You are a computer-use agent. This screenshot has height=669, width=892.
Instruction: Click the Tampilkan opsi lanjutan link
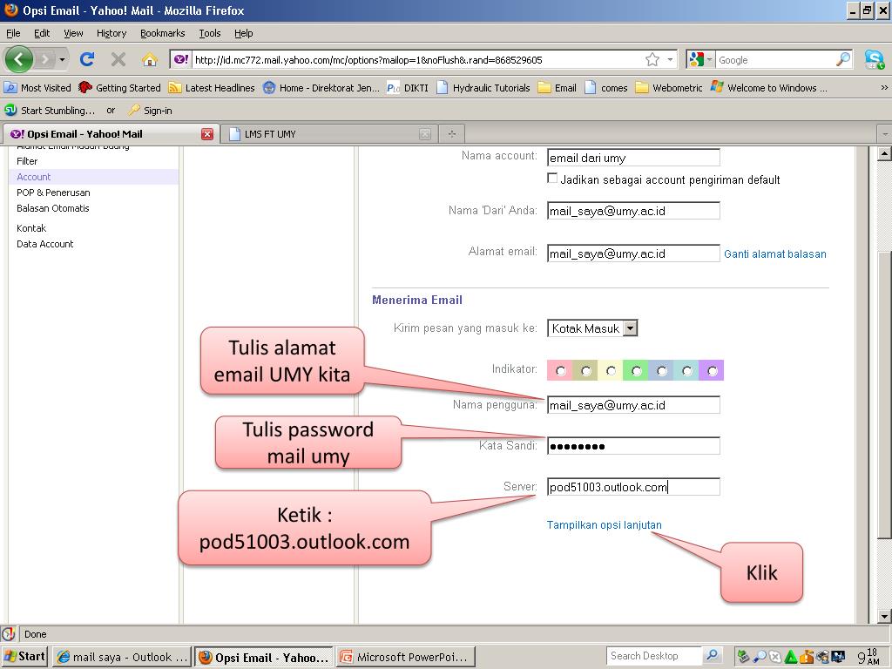coord(605,524)
